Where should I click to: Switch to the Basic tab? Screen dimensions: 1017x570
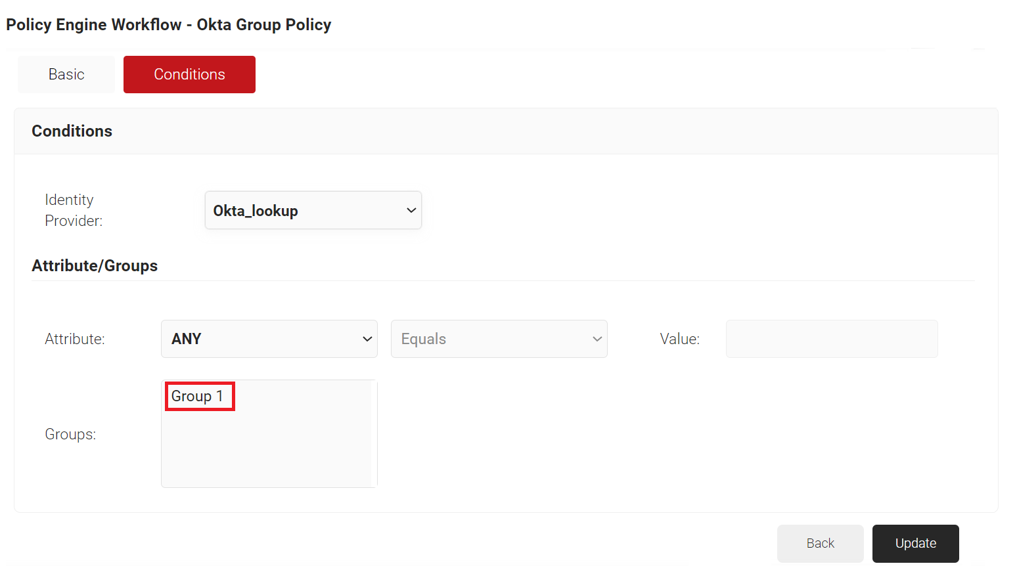[x=66, y=74]
